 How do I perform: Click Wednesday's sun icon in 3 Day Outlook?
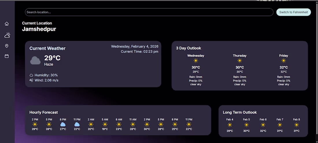coord(196,61)
